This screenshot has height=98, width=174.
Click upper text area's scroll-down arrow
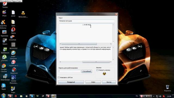tap(113, 41)
